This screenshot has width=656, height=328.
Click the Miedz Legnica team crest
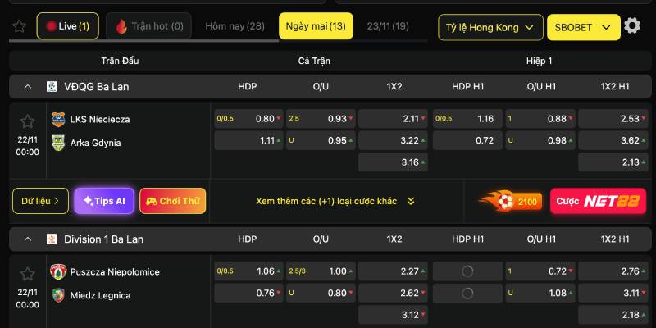coord(57,295)
